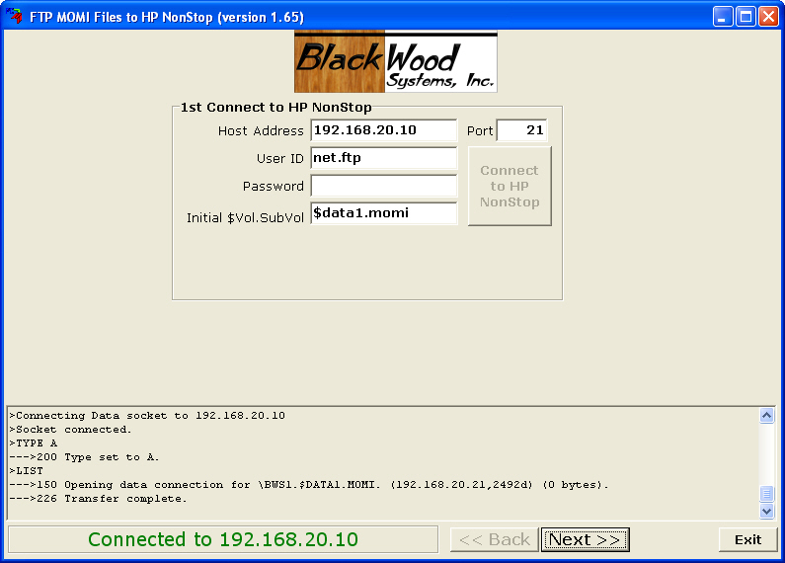Click the Exit button
Screen dimensions: 785x563
pos(747,539)
